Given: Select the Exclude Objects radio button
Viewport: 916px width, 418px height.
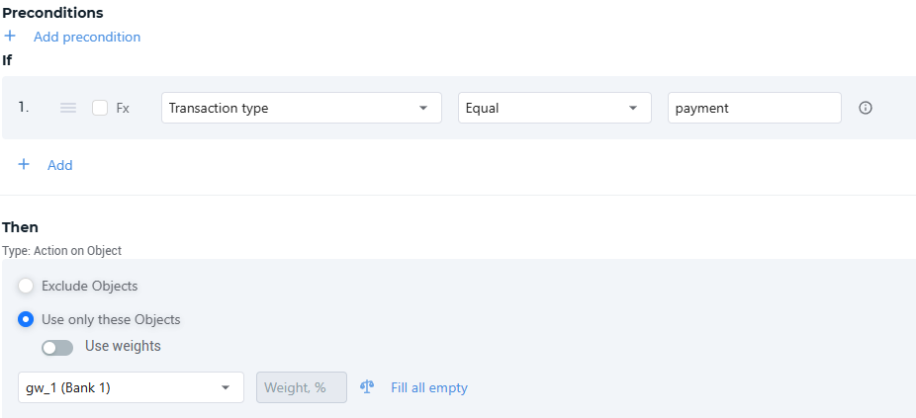Looking at the screenshot, I should click(x=27, y=286).
